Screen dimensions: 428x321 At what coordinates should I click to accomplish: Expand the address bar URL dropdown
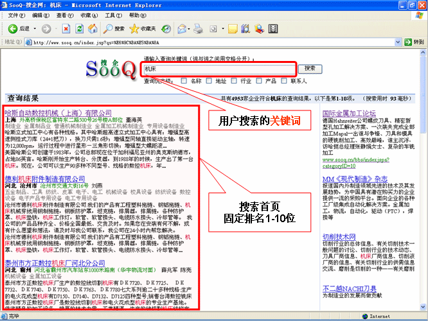point(398,42)
